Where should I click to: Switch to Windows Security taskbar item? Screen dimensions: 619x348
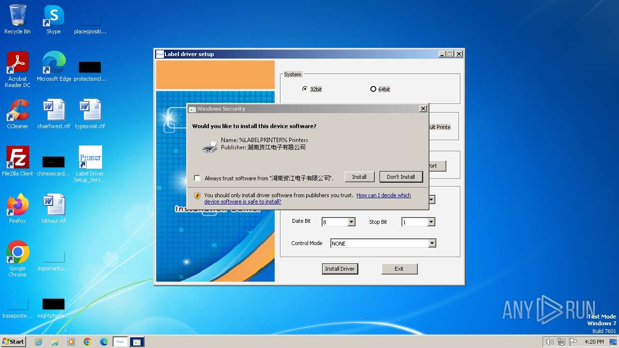pyautogui.click(x=137, y=342)
